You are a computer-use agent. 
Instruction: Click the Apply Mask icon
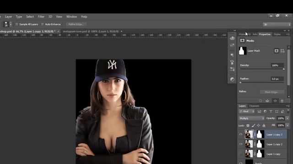coord(267,101)
